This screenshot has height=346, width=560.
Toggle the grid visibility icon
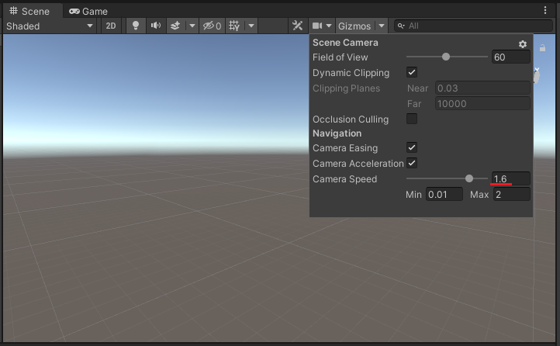point(234,26)
